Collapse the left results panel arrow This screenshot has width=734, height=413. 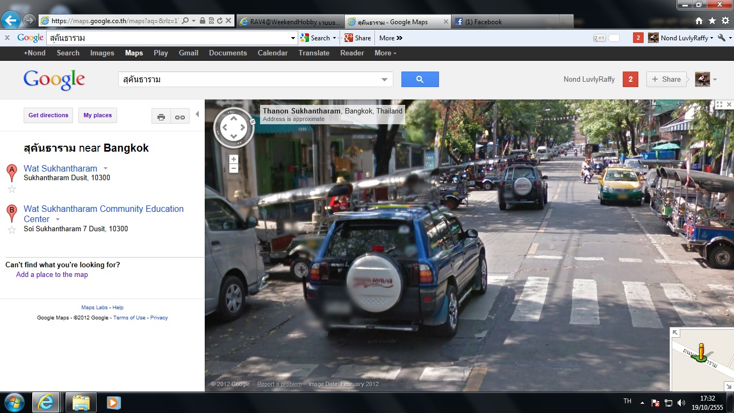pyautogui.click(x=197, y=114)
